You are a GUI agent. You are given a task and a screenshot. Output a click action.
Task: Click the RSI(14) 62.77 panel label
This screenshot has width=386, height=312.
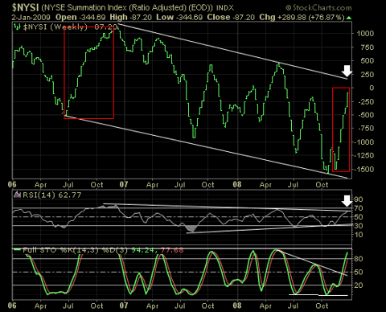[52, 195]
